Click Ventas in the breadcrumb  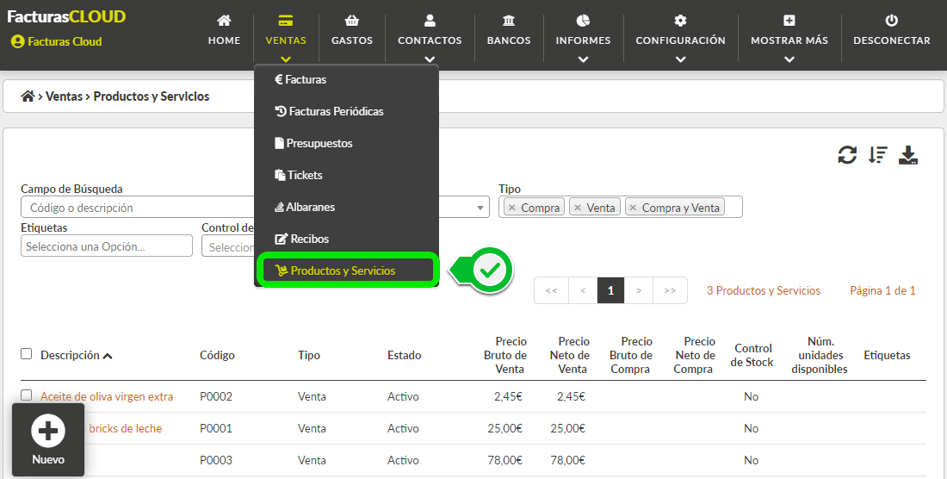coord(64,96)
